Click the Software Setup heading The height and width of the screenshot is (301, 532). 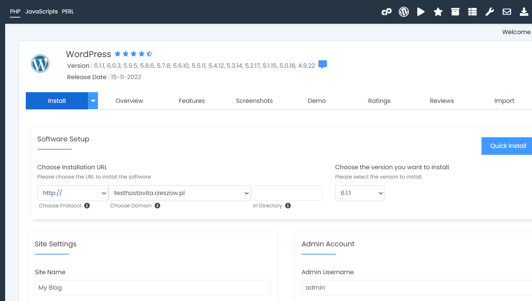point(63,139)
